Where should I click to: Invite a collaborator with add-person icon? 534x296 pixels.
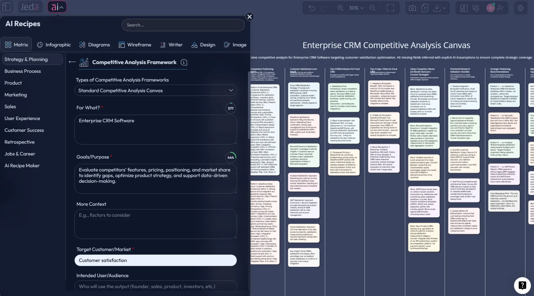click(x=501, y=8)
